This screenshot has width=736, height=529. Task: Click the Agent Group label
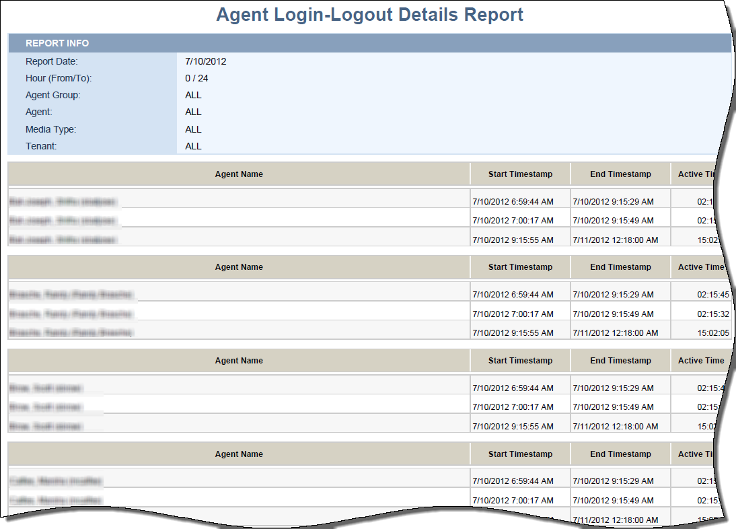click(x=53, y=95)
